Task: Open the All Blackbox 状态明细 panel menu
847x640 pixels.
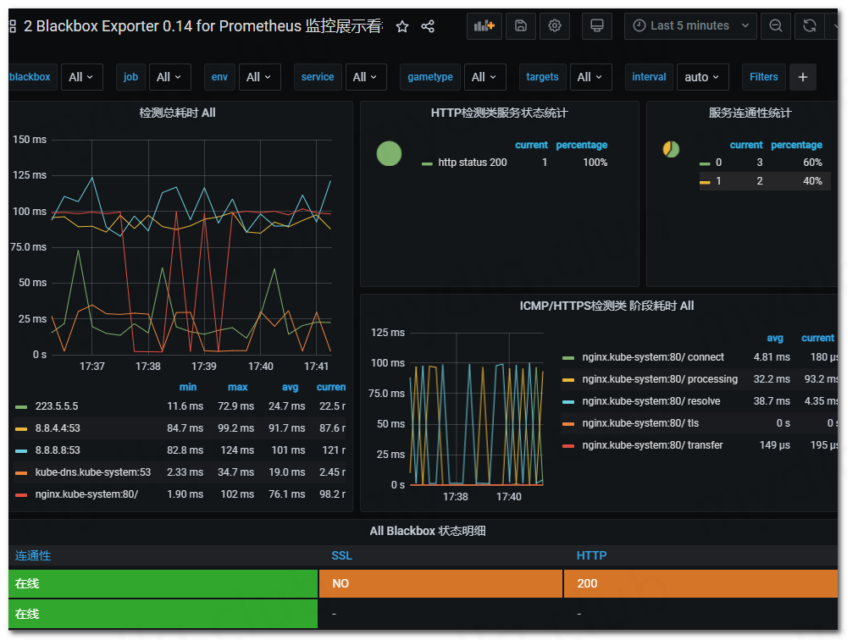Action: tap(427, 531)
